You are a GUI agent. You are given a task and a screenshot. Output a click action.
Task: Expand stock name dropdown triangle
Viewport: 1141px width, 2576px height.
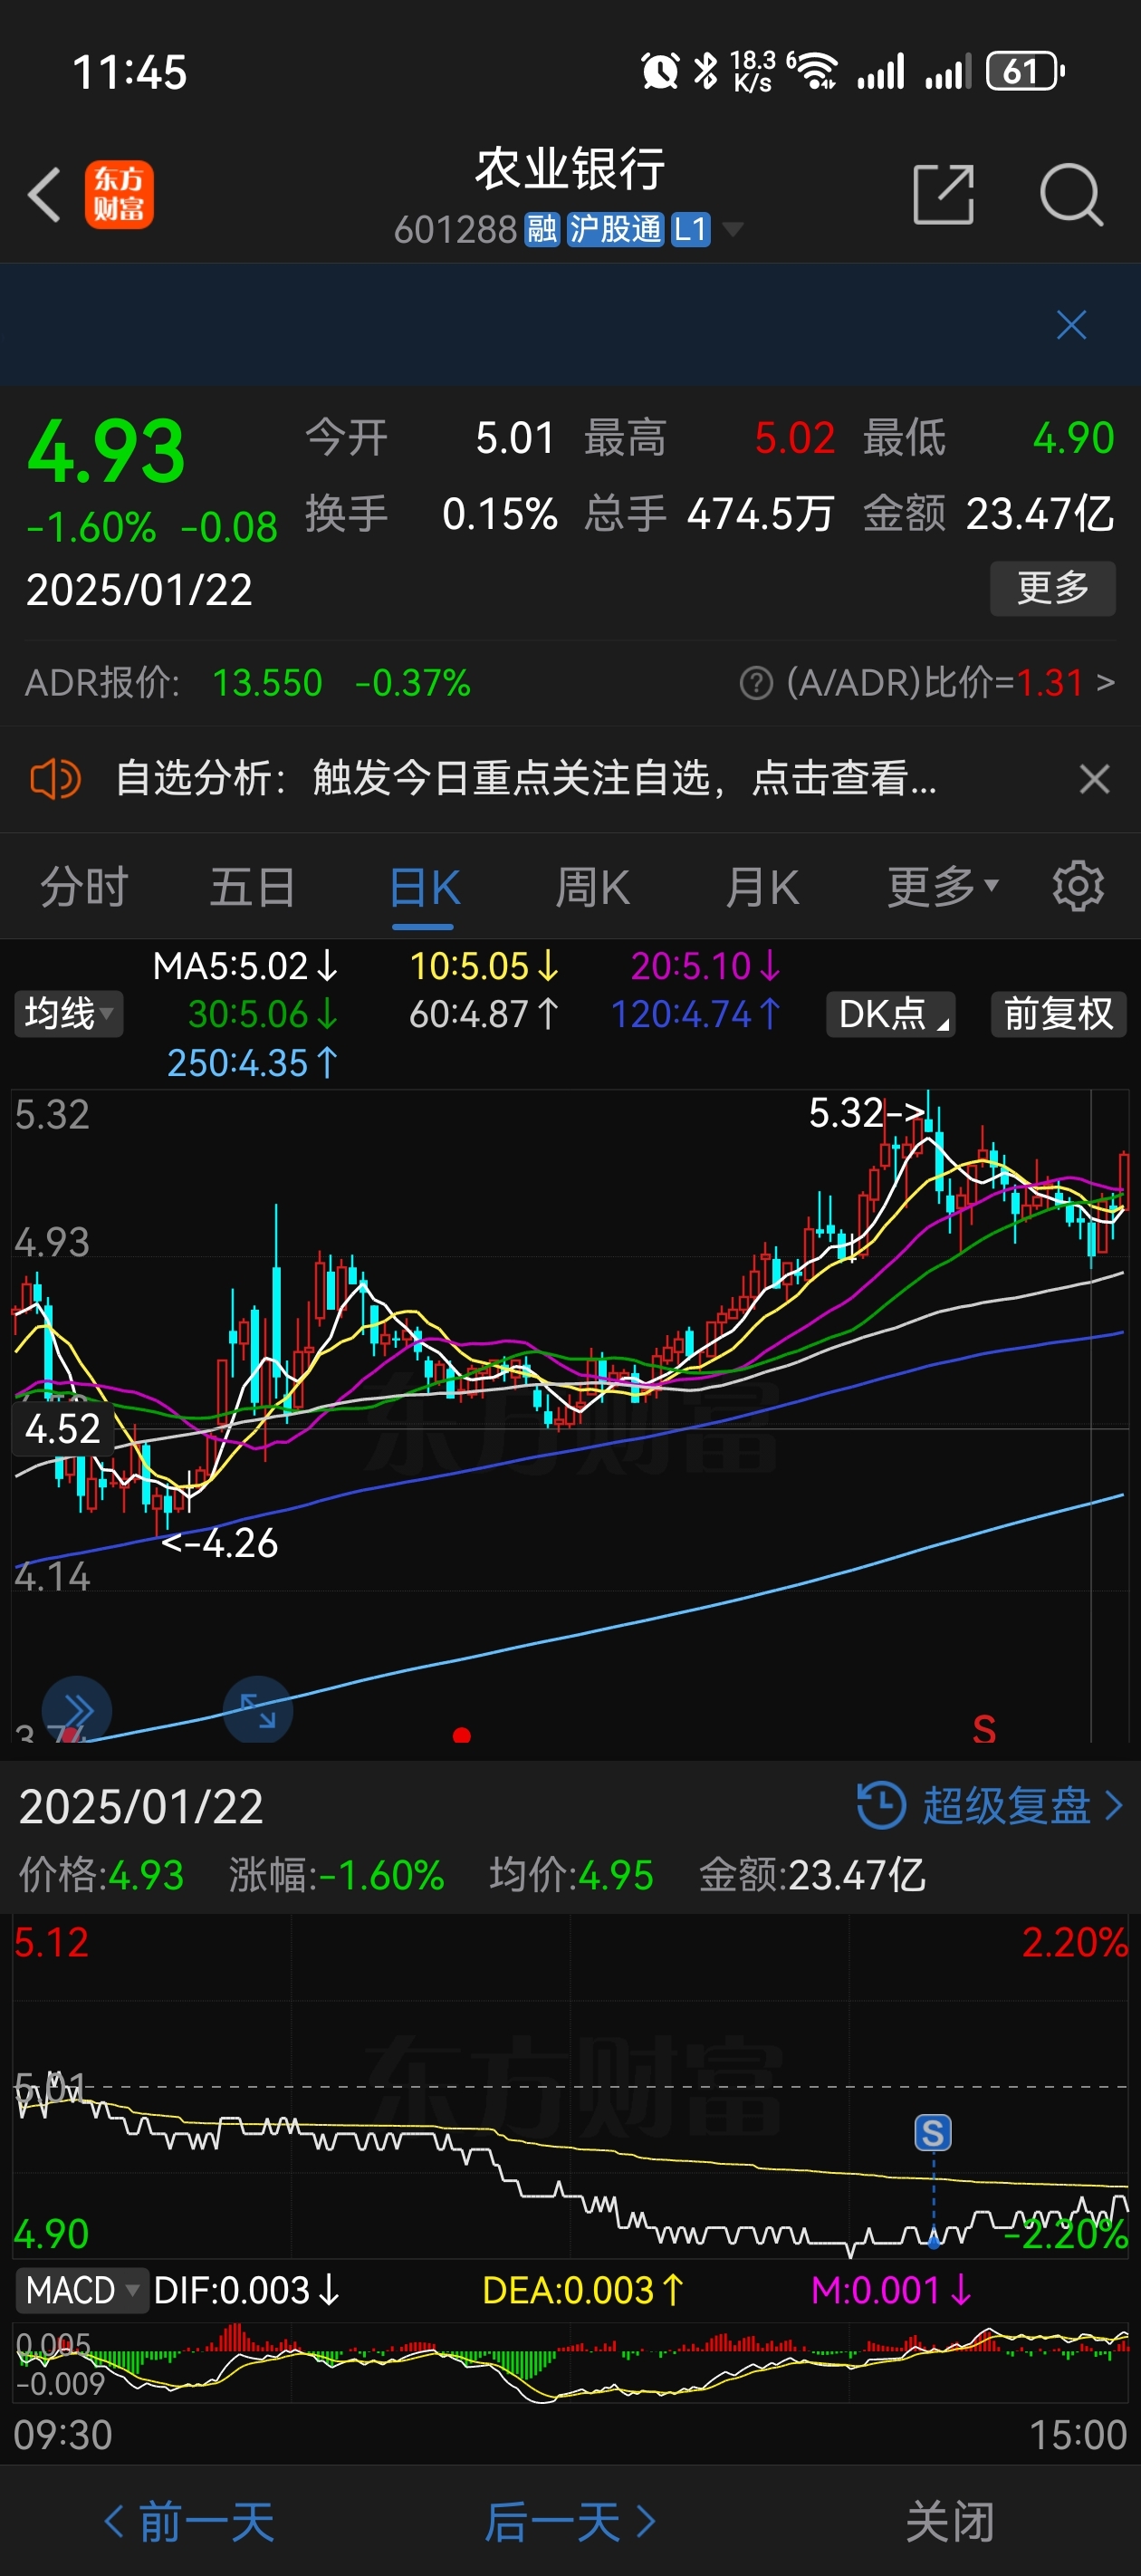(733, 230)
